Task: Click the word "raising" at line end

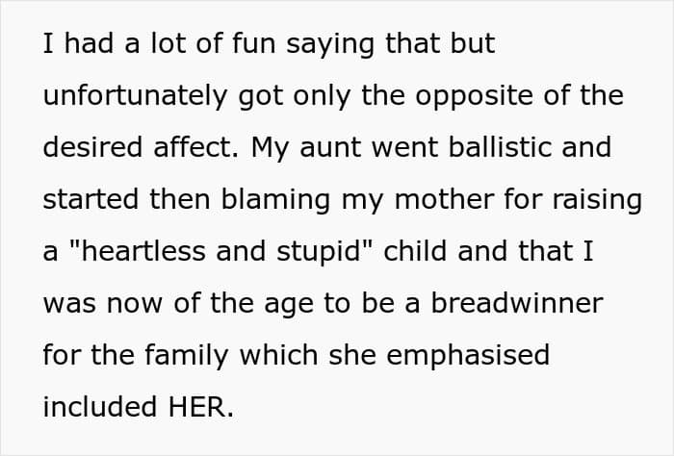Action: pos(597,200)
